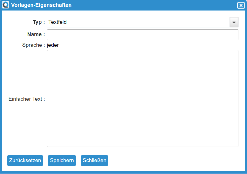Click the Q application logo icon
The image size is (247, 174).
coord(5,5)
